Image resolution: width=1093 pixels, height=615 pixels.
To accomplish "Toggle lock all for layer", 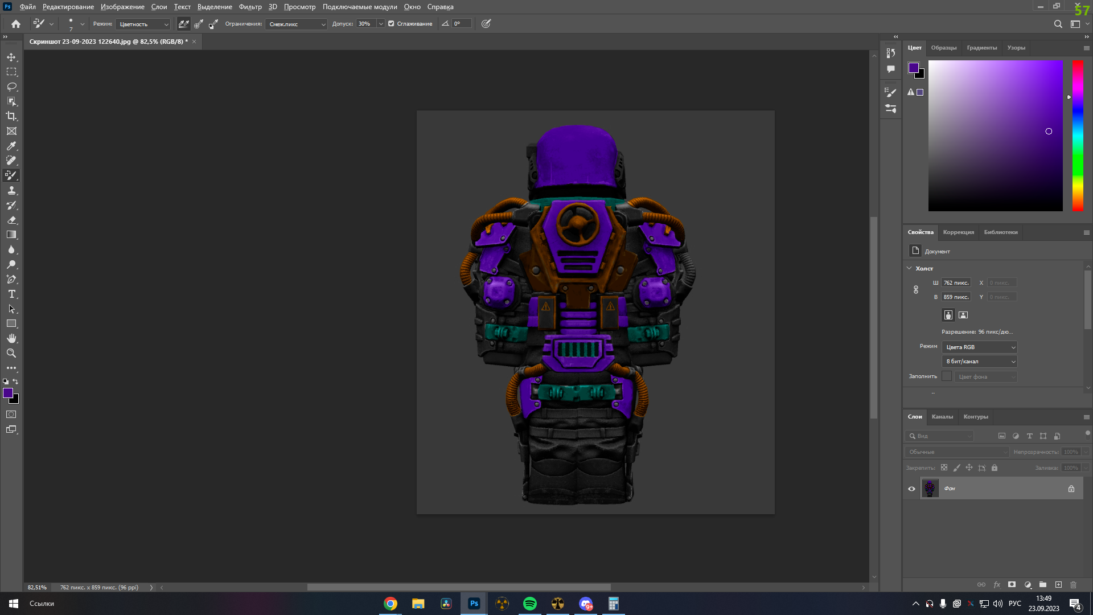I will point(995,468).
